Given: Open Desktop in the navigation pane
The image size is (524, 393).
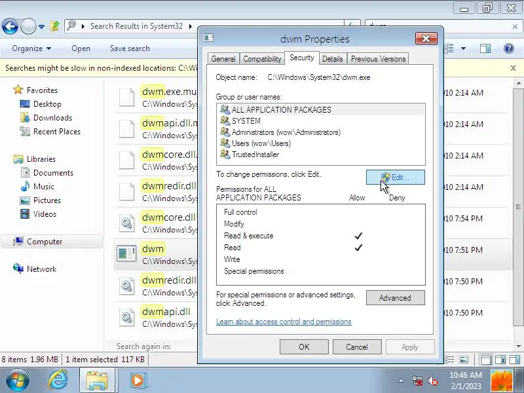Looking at the screenshot, I should [x=47, y=104].
